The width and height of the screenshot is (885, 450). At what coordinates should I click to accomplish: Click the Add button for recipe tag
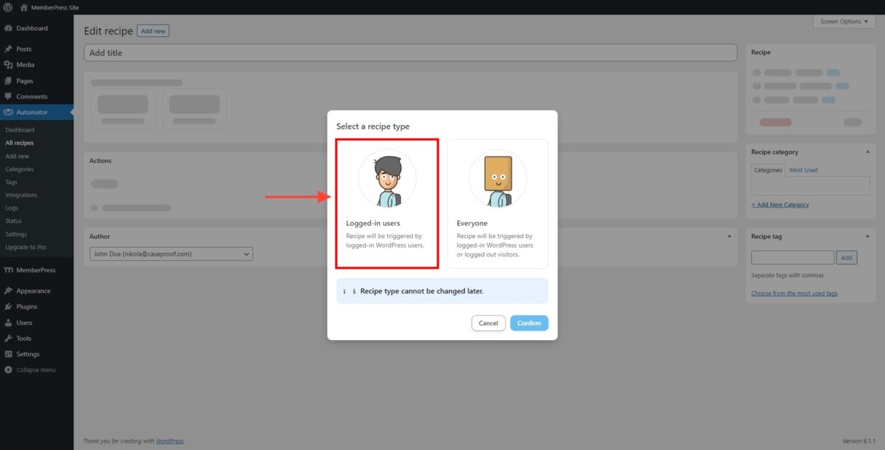(x=847, y=258)
